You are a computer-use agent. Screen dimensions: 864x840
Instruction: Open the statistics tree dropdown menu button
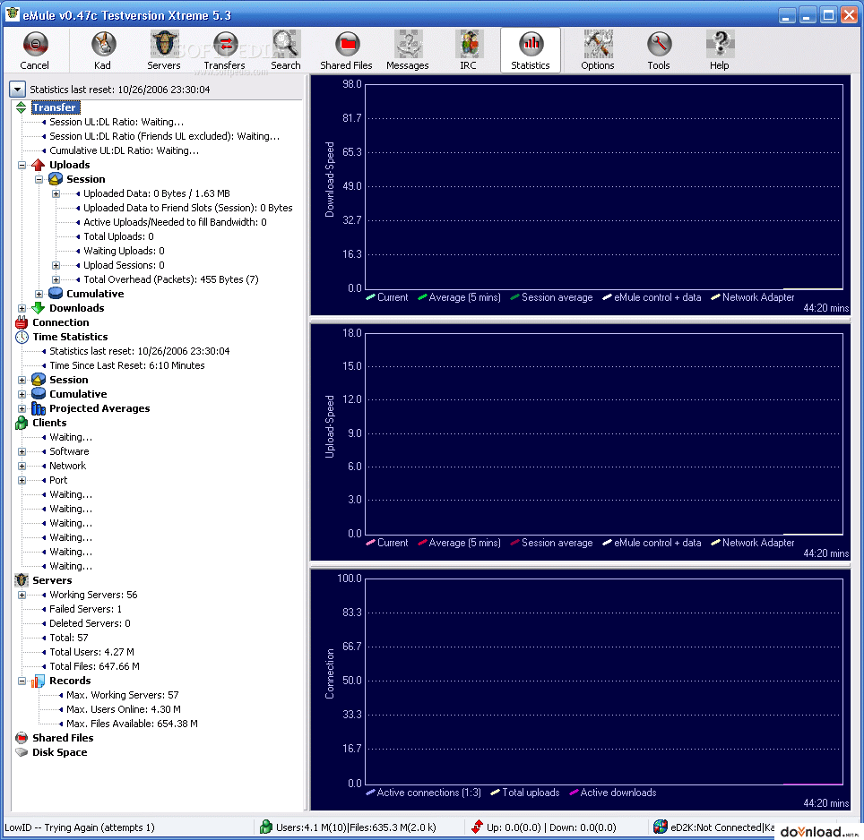pyautogui.click(x=18, y=90)
